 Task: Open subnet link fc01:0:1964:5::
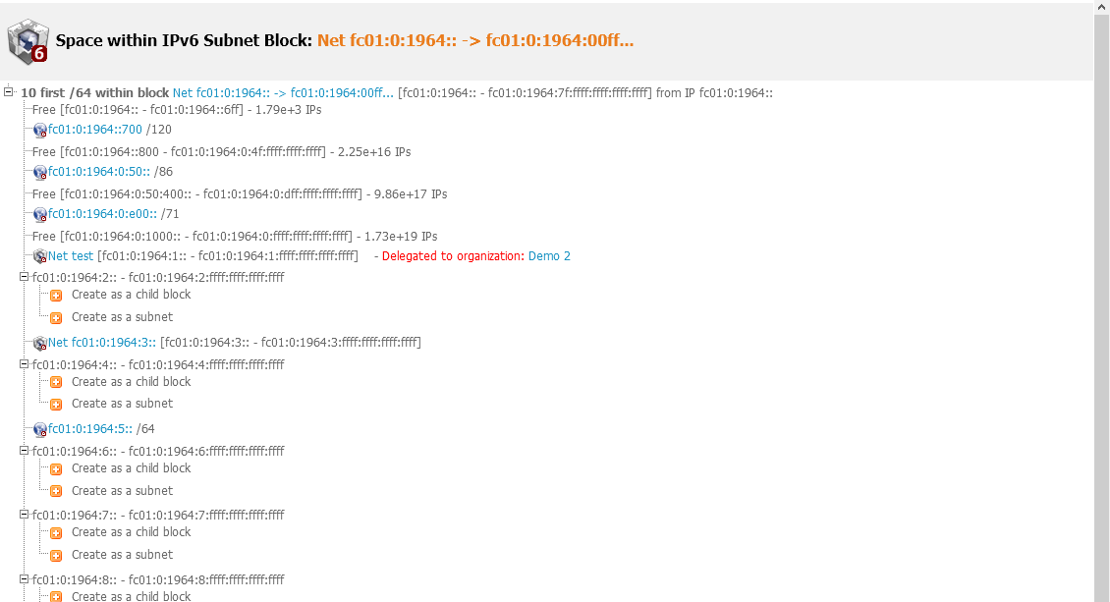90,429
